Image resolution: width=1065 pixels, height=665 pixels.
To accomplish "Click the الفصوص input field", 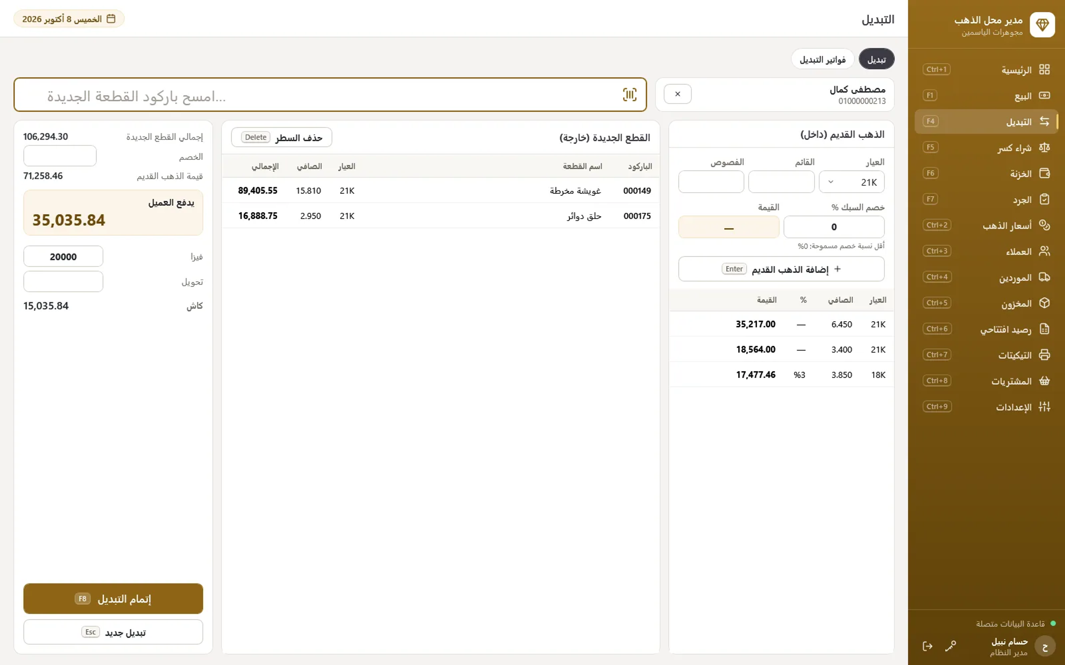I will [x=711, y=182].
